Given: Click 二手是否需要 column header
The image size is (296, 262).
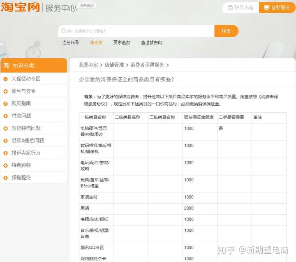Looking at the screenshot, I should coord(231,117).
